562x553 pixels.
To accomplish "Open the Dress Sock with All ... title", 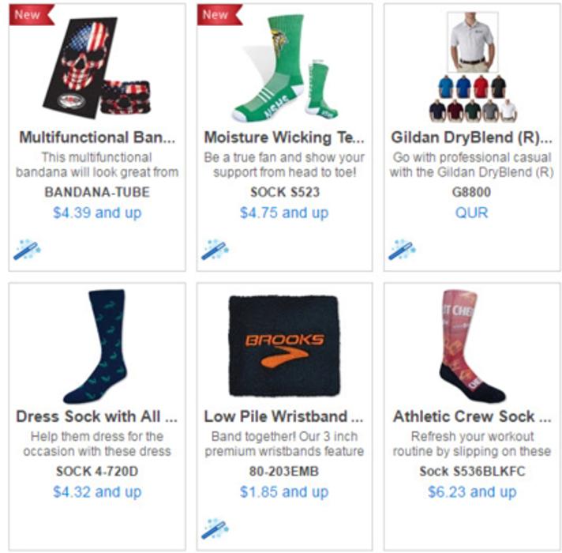I will (x=97, y=416).
